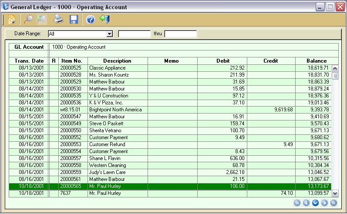Screen dimensions: 347x214
Task: Click the 1000 · Operating Account field
Action: point(194,47)
